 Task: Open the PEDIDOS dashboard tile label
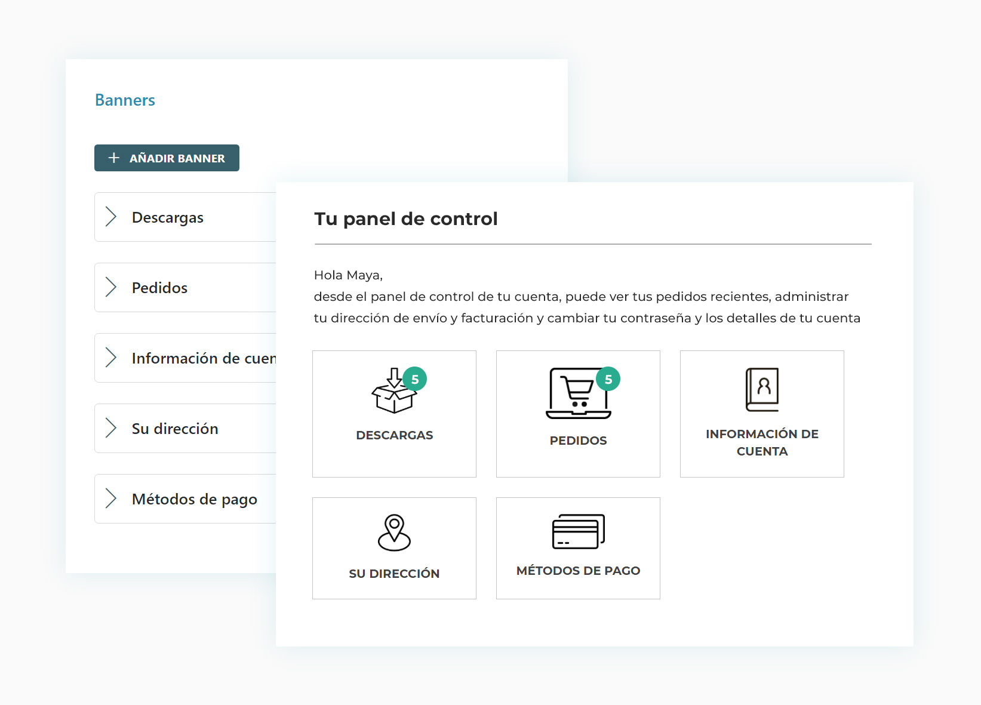point(578,441)
